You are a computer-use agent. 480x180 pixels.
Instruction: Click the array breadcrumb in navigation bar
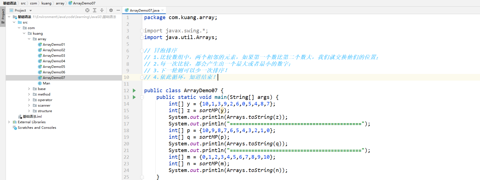tap(60, 3)
